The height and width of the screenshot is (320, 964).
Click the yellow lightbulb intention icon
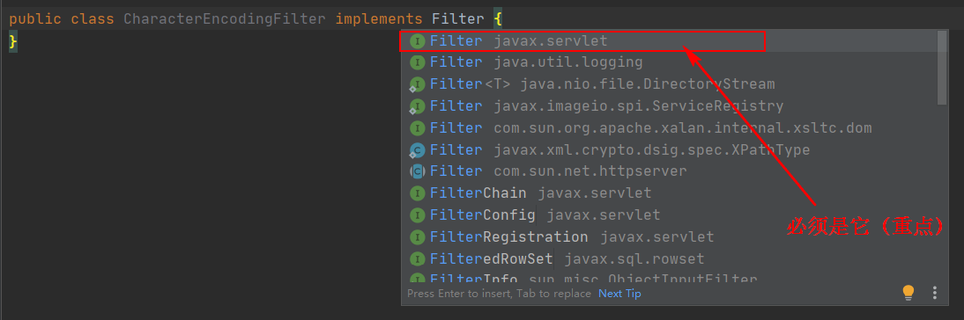[x=908, y=293]
